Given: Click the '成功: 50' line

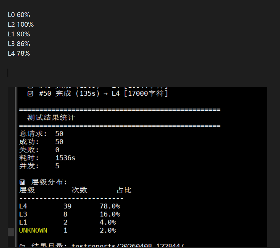Looking at the screenshot, I should coord(41,142).
